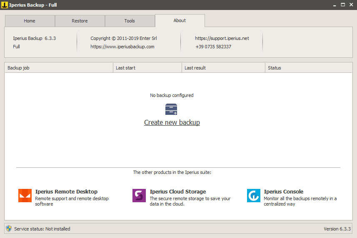Viewport: 357px width, 238px height.
Task: Open the Iperius Console title link
Action: [283, 192]
